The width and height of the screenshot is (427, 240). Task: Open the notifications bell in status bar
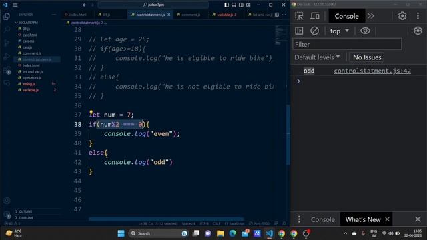[284, 224]
